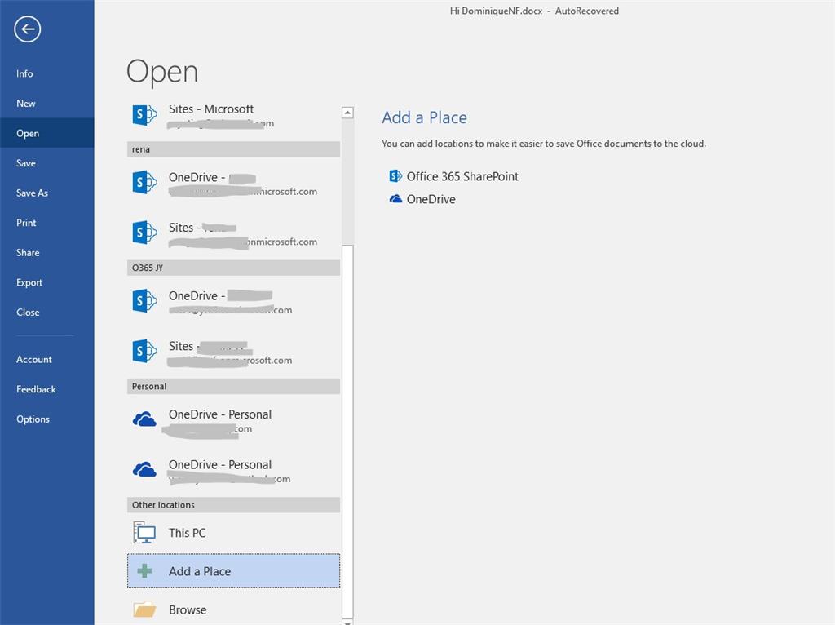Click Browse to open file dialog
This screenshot has width=835, height=625.
pyautogui.click(x=233, y=609)
